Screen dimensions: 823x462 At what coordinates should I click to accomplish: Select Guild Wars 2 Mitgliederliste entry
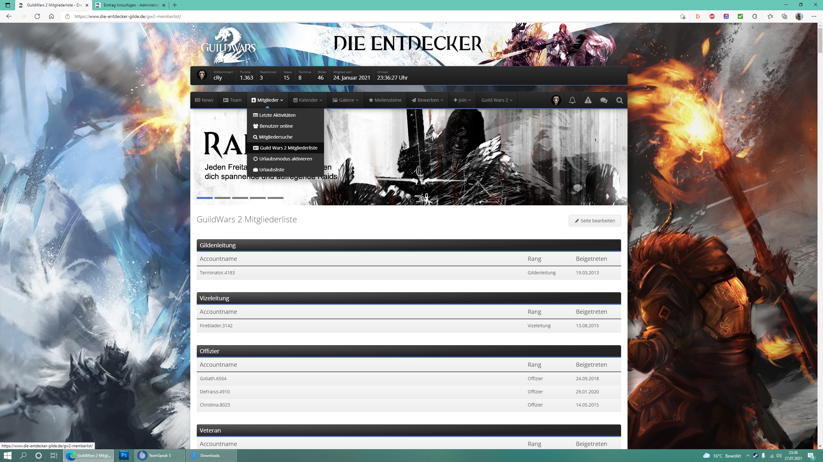point(285,148)
